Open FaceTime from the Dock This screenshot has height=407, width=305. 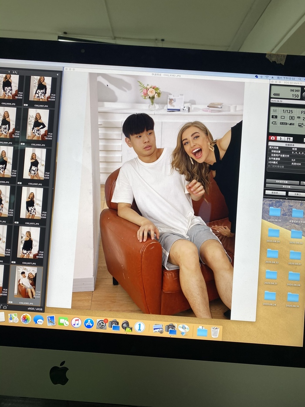coord(63,321)
